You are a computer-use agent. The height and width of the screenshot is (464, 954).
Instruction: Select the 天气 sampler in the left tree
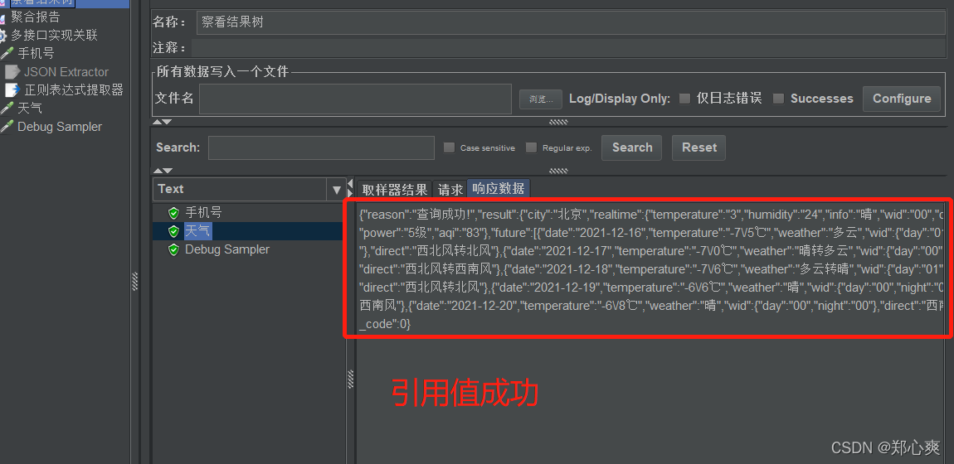(x=30, y=108)
